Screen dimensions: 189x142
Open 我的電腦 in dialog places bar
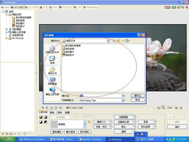pos(52,81)
